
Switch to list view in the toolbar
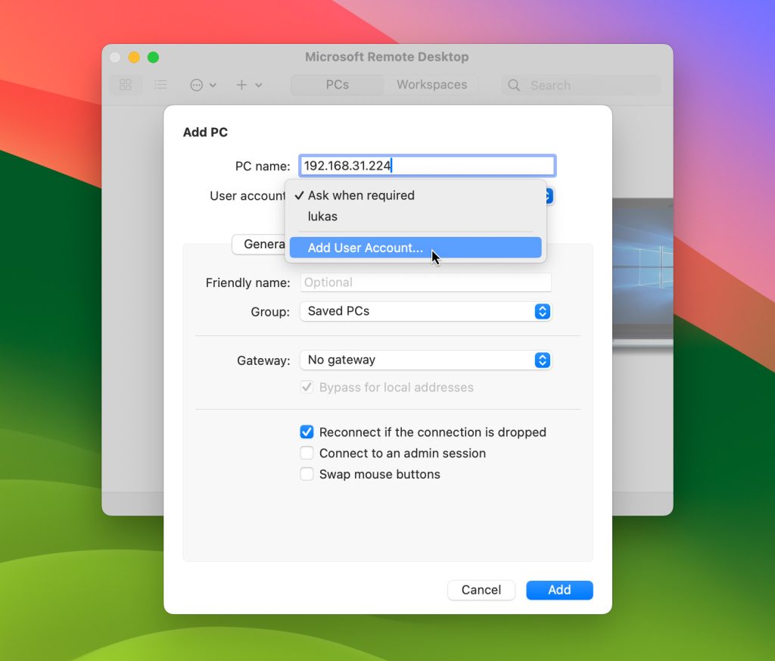pos(160,85)
